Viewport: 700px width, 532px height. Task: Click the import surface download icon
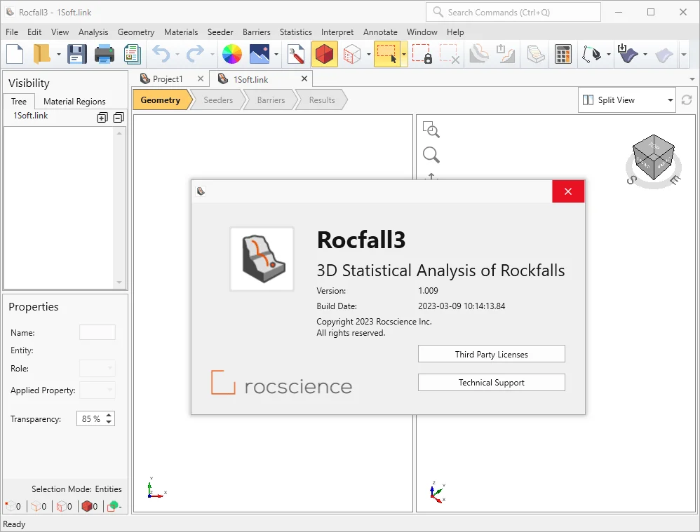click(628, 55)
